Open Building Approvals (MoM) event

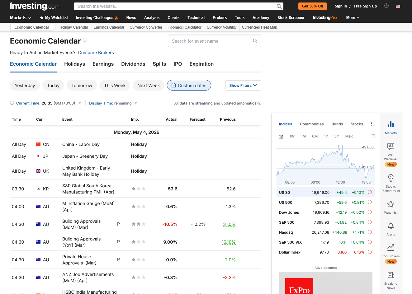click(x=82, y=224)
